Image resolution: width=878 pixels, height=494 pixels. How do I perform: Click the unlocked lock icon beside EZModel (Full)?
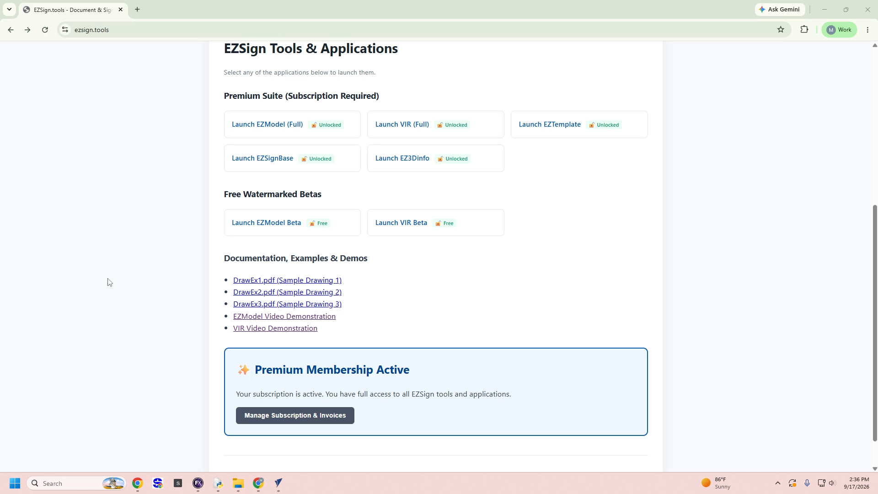[x=314, y=125]
